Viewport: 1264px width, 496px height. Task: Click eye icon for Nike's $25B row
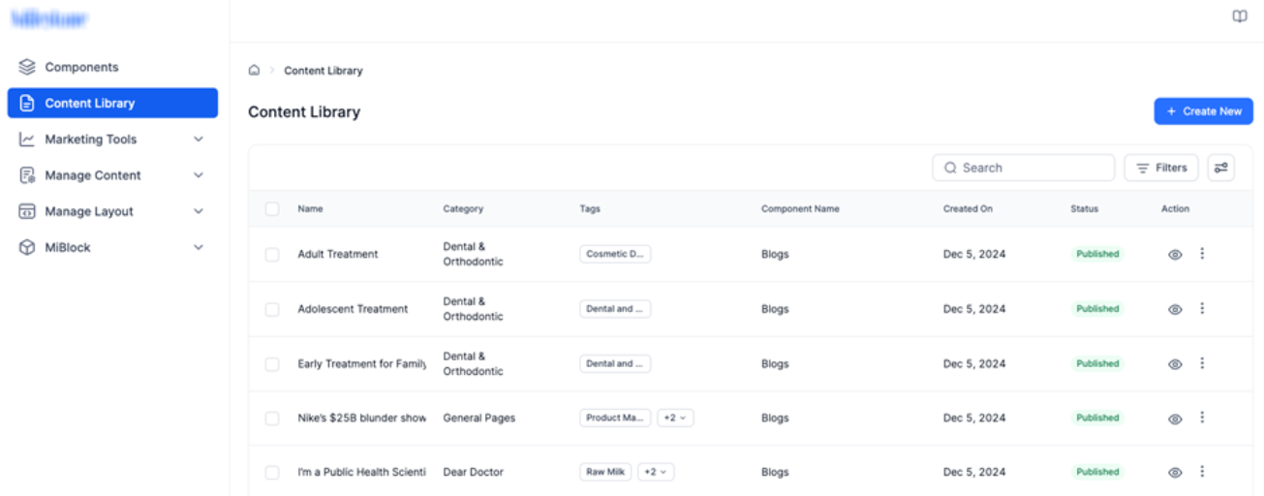[x=1175, y=418]
